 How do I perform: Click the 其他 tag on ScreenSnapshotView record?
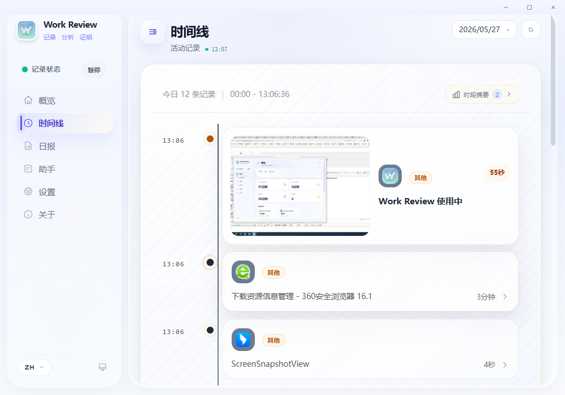click(x=273, y=340)
